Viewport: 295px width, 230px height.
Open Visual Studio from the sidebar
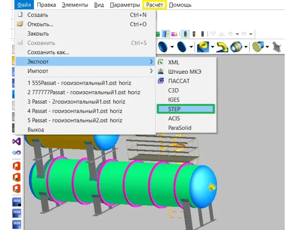[x=16, y=141]
